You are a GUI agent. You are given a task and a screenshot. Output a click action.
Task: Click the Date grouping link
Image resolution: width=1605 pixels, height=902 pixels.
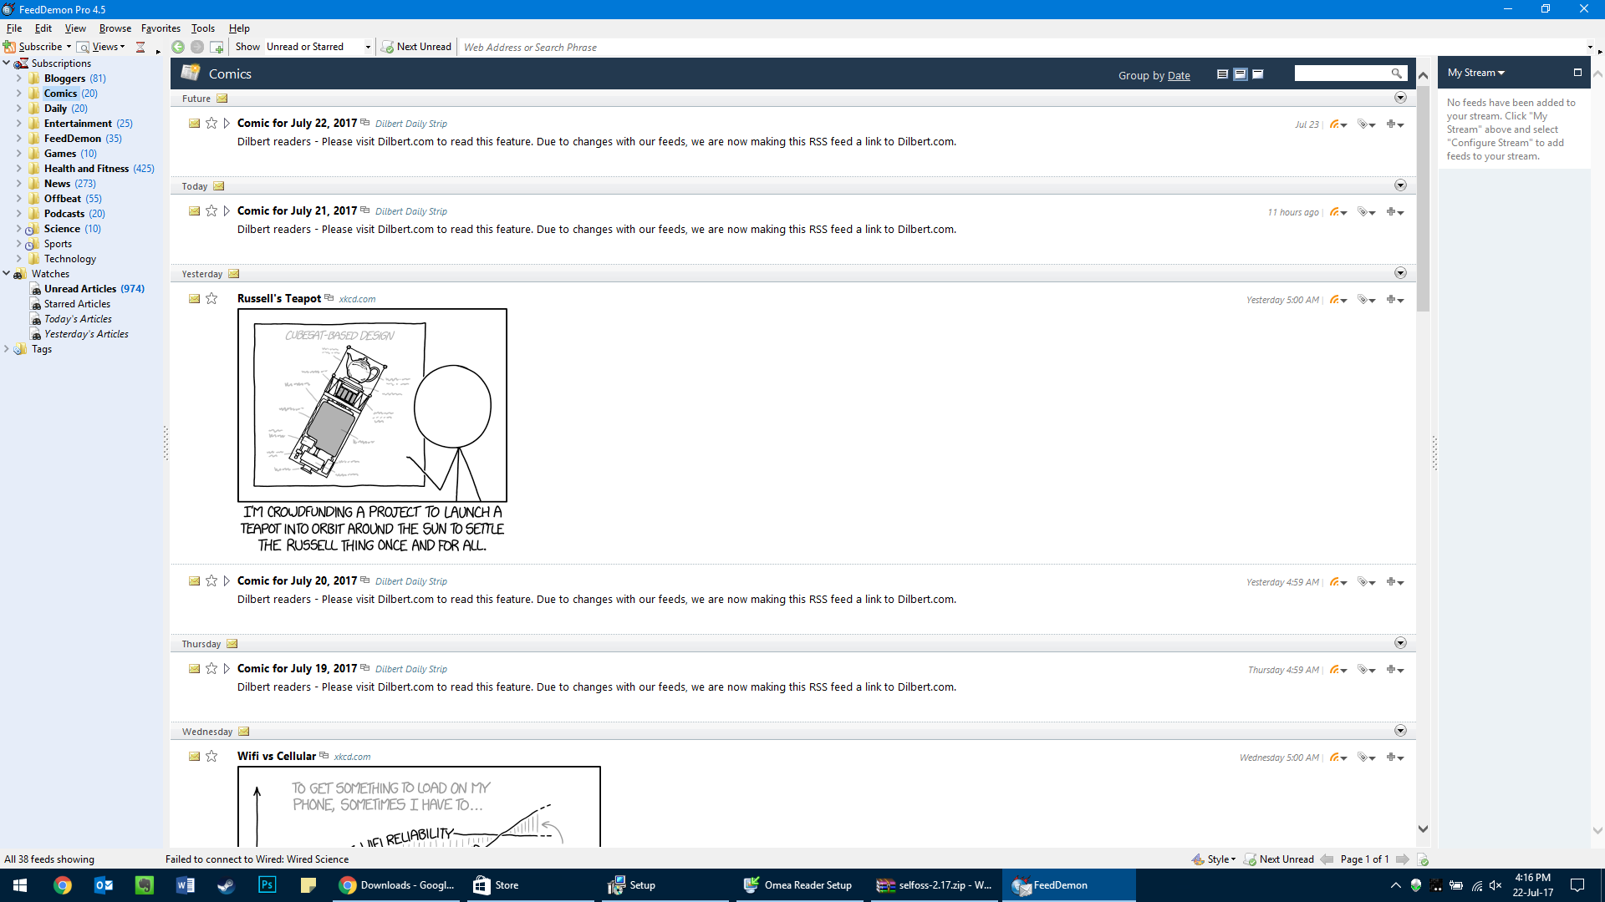tap(1179, 75)
